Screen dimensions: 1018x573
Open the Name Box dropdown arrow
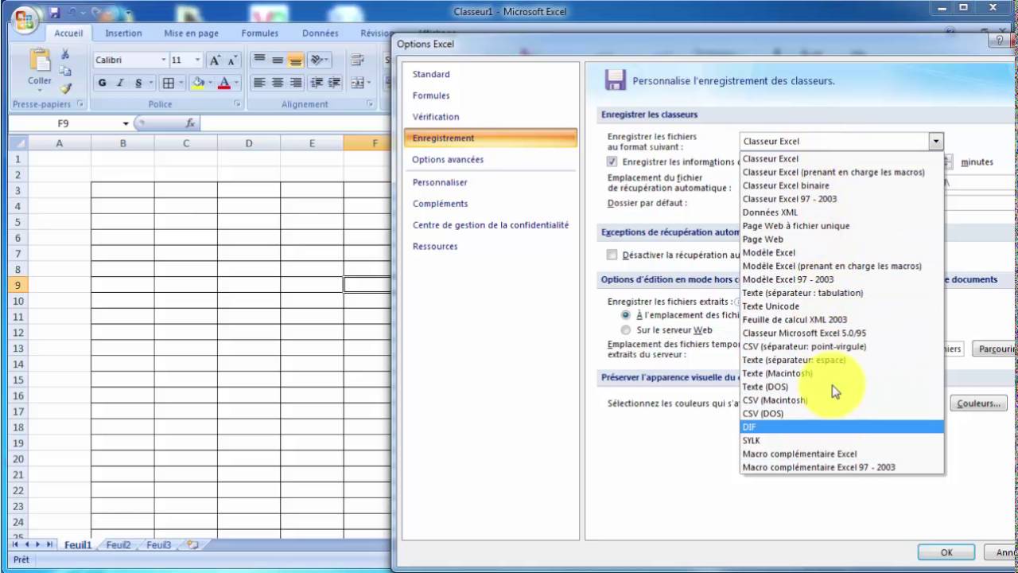126,123
